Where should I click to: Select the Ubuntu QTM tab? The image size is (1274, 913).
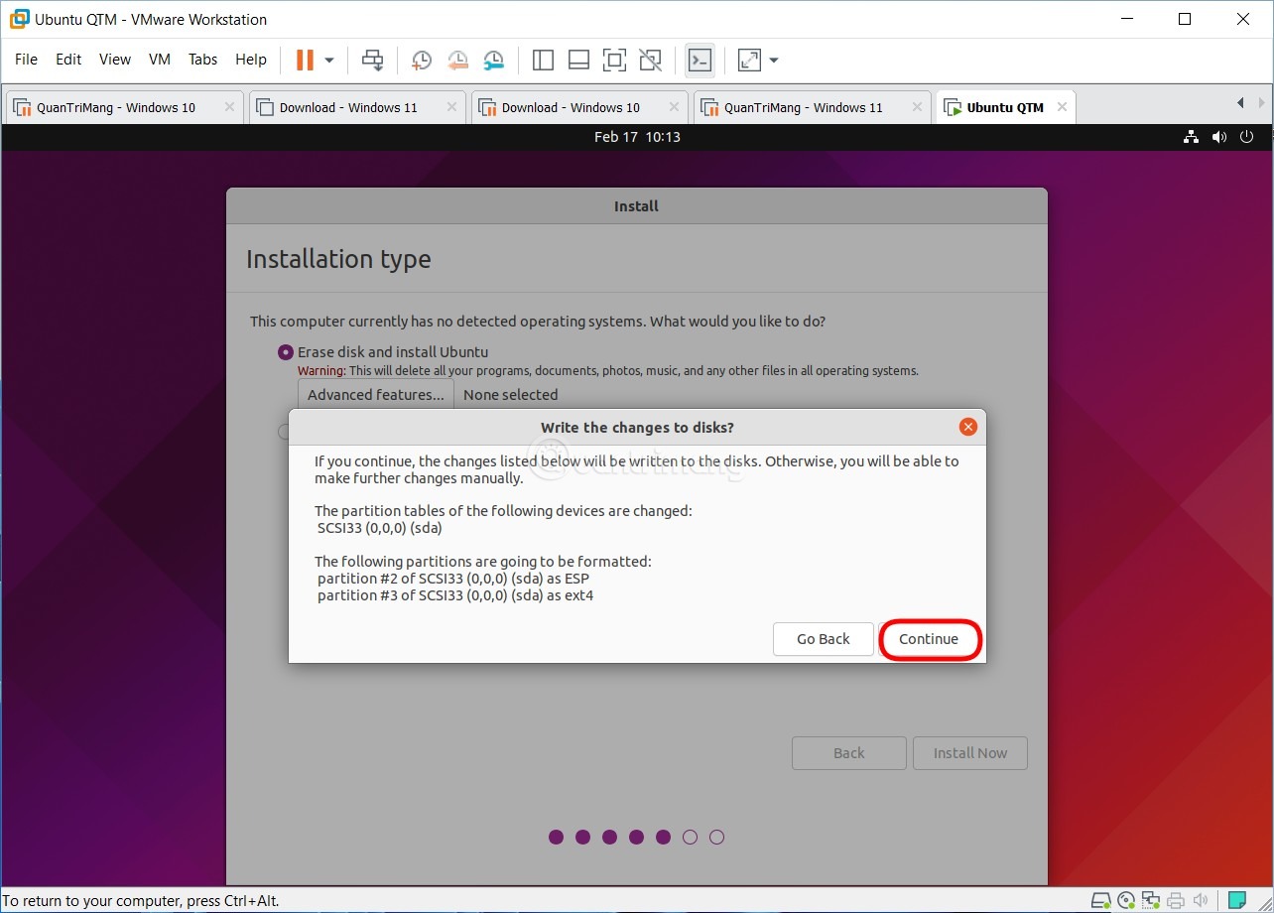pos(1005,107)
